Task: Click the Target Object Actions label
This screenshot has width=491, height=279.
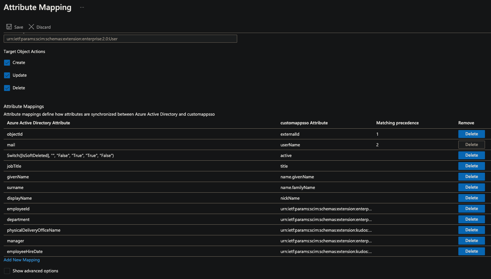Action: [24, 52]
